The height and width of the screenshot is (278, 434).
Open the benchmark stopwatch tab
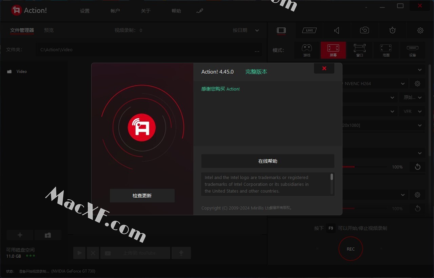(x=392, y=31)
